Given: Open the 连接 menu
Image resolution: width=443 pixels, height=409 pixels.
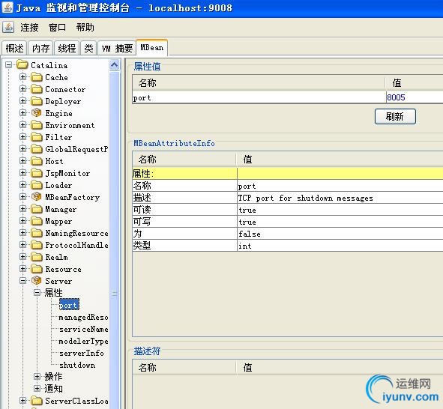Looking at the screenshot, I should tap(29, 28).
